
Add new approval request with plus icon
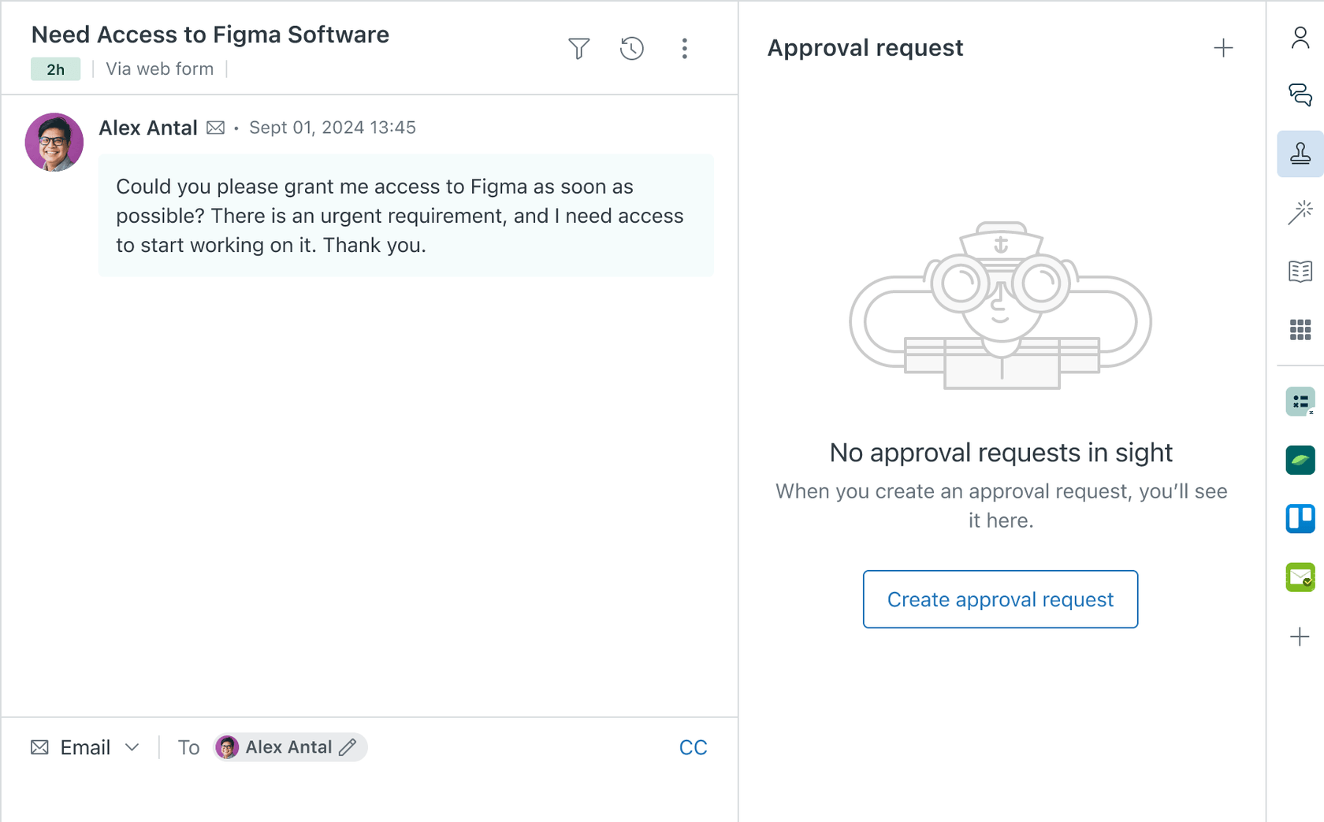pyautogui.click(x=1223, y=47)
